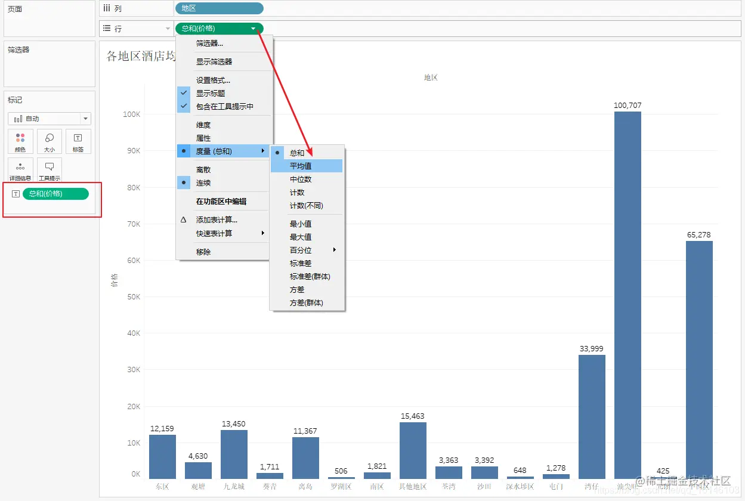This screenshot has height=501, width=745.
Task: Click the small dropdown arrow on the 行 shelf label
Action: [168, 28]
